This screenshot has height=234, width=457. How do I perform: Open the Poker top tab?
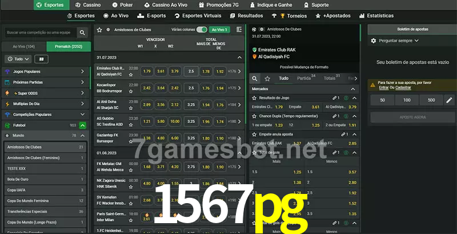click(x=122, y=5)
